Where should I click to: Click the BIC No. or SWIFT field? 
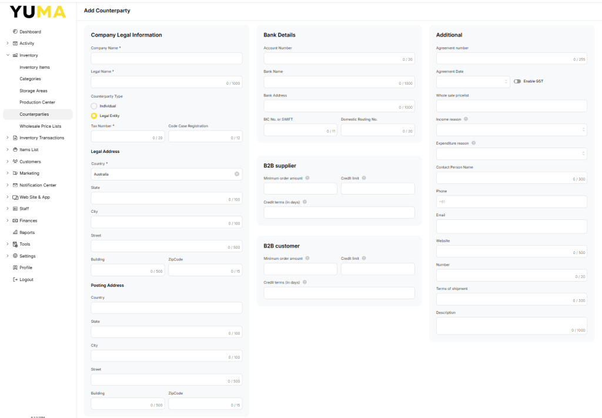click(x=300, y=130)
